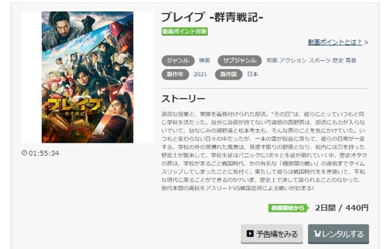
Task: Click the 製作年 label pill
Action: pyautogui.click(x=175, y=74)
